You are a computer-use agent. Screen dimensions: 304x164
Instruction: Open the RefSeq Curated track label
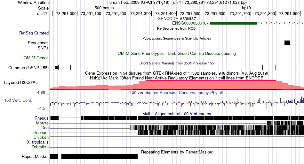[34, 33]
